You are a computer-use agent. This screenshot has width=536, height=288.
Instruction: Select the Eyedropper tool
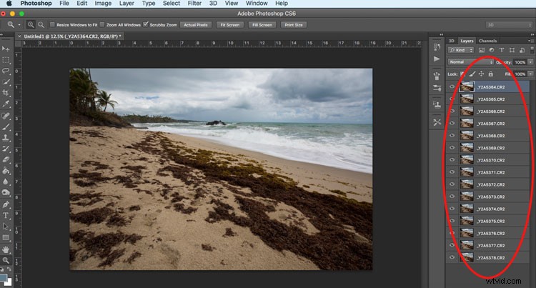click(x=6, y=104)
